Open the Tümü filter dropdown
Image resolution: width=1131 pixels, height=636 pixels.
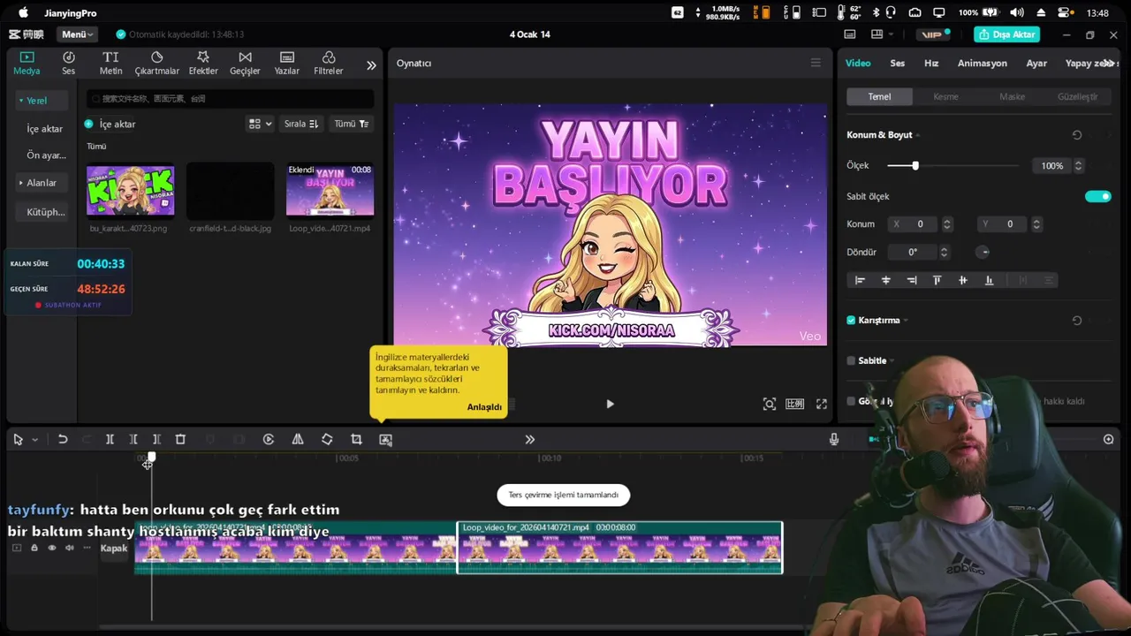coord(351,124)
